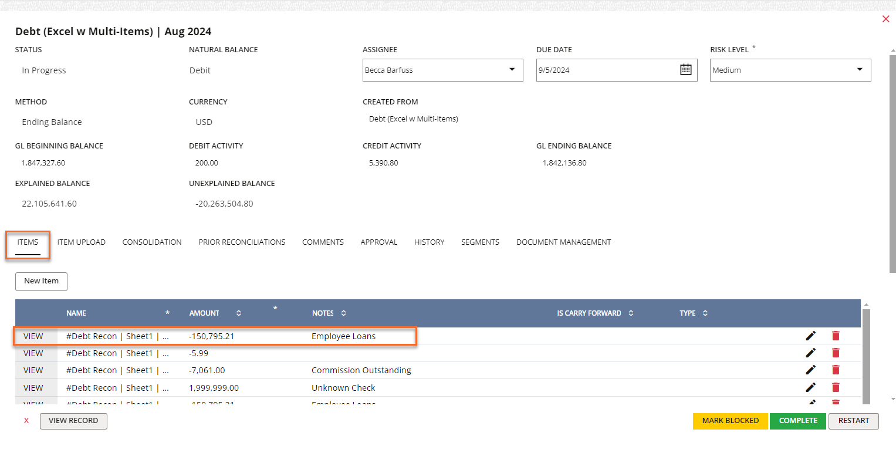
Task: Switch to the Item Upload tab
Action: (82, 242)
